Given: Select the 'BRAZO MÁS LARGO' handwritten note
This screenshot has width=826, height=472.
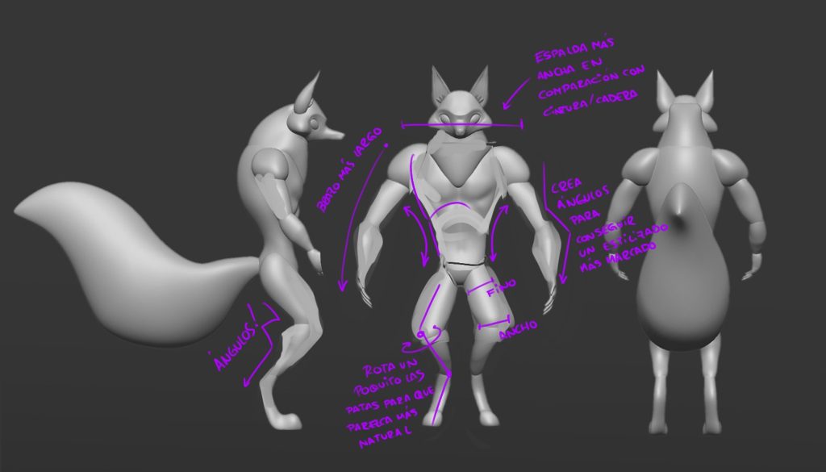Looking at the screenshot, I should [348, 169].
